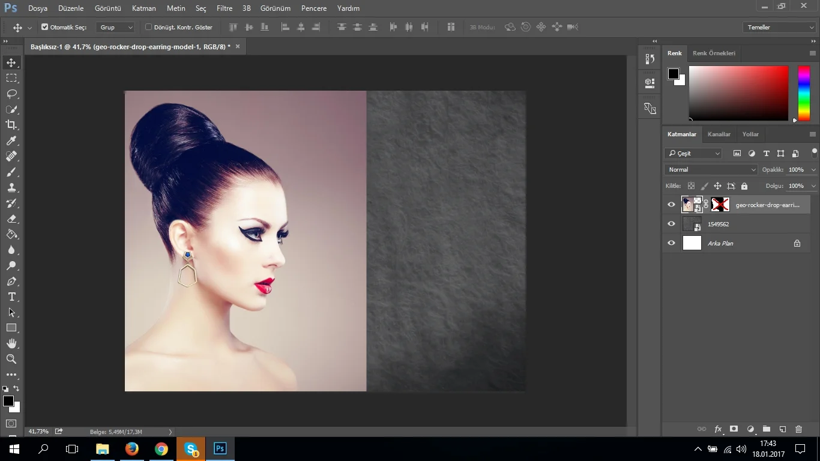Select the Blur tool
Screen dimensions: 820x461
tap(11, 250)
